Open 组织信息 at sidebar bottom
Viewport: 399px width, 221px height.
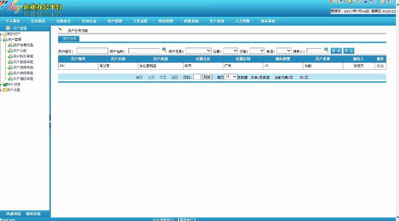coord(33,214)
